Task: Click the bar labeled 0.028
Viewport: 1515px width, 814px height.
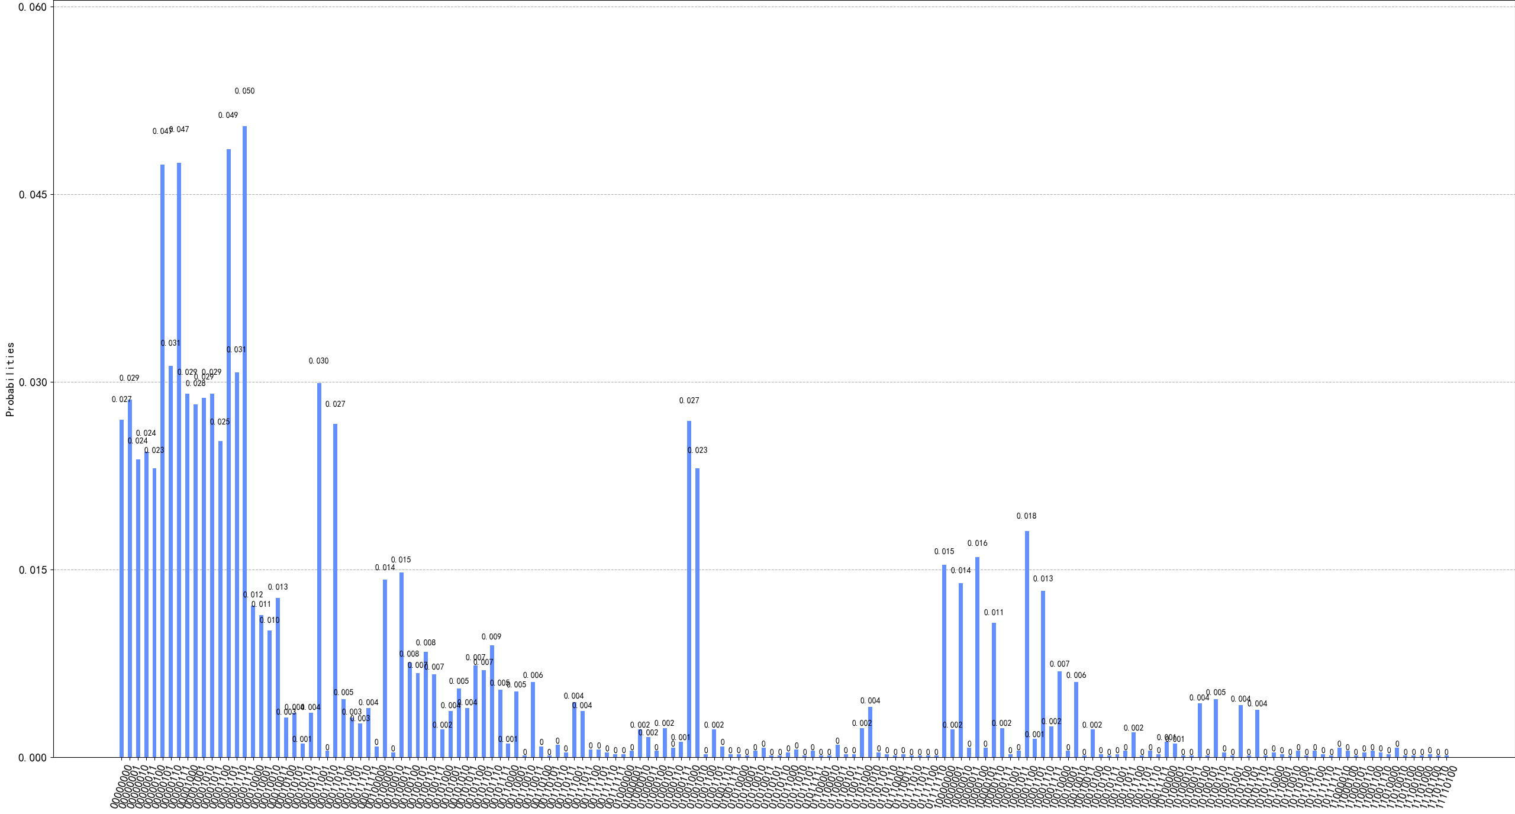Action: click(x=195, y=580)
